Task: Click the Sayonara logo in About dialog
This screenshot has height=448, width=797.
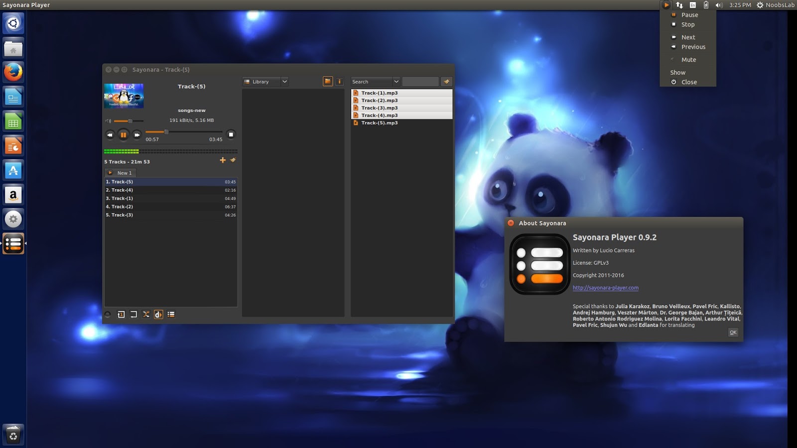Action: pos(539,264)
